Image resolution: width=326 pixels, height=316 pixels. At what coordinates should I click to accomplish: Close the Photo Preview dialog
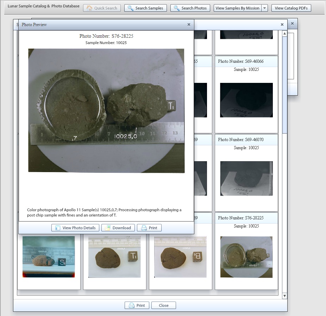(x=189, y=25)
